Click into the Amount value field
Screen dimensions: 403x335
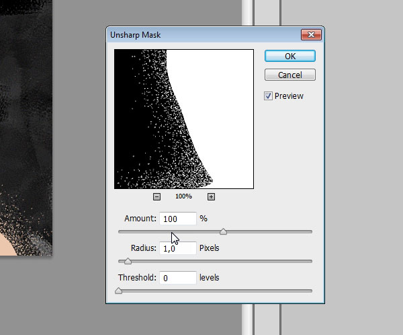[178, 219]
